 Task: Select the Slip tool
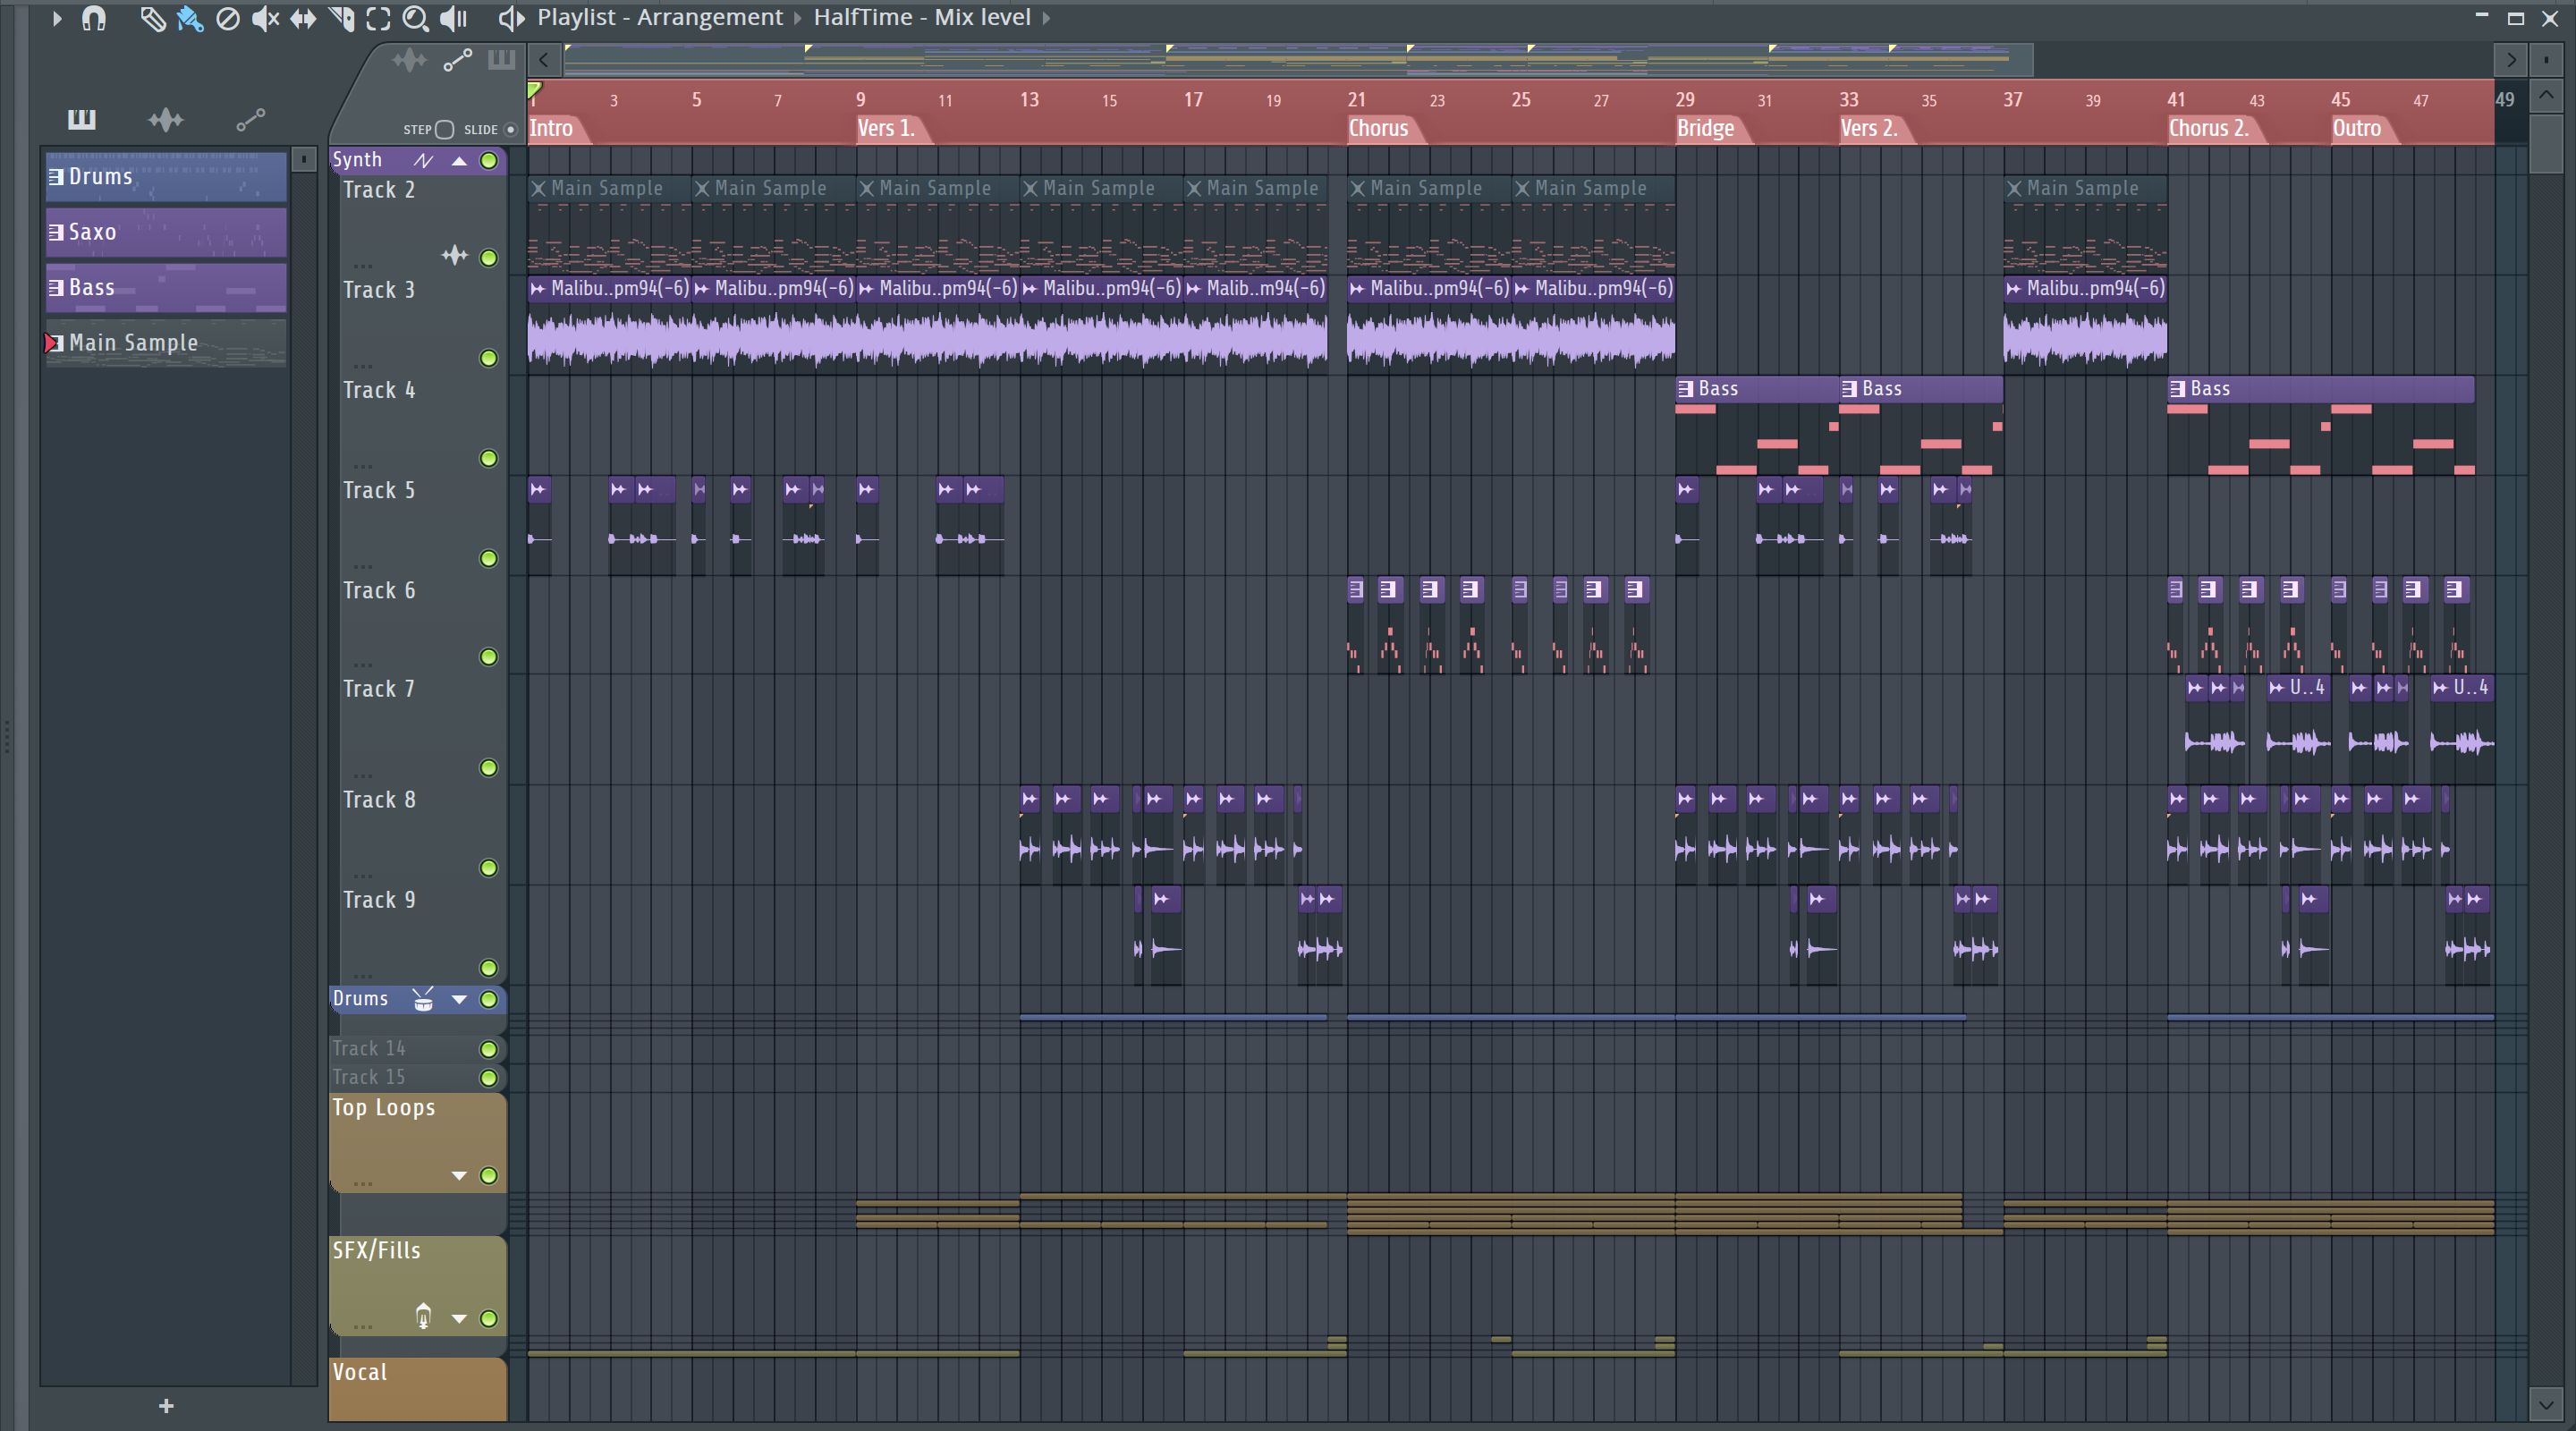coord(303,18)
